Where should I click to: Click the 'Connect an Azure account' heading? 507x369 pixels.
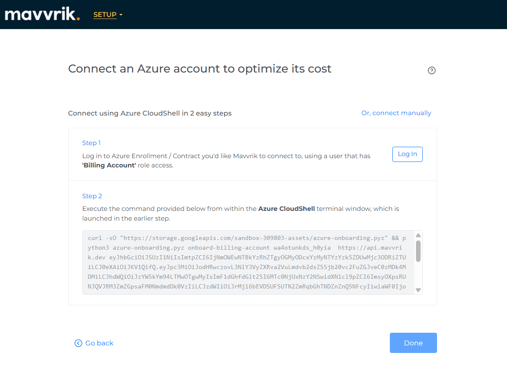200,69
